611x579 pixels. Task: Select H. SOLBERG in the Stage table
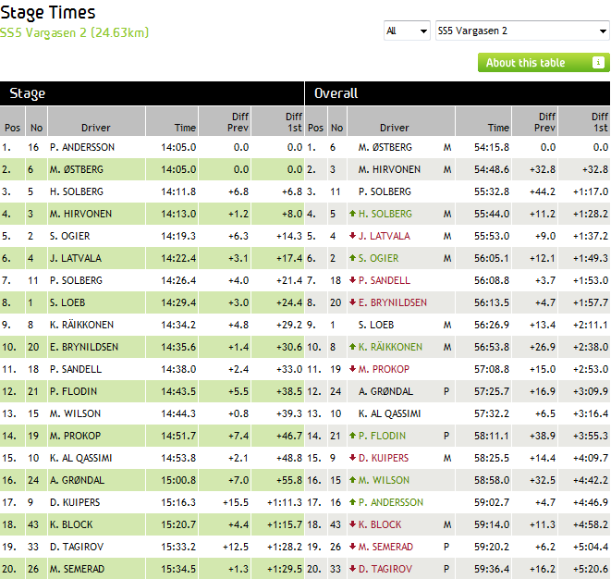click(x=77, y=191)
